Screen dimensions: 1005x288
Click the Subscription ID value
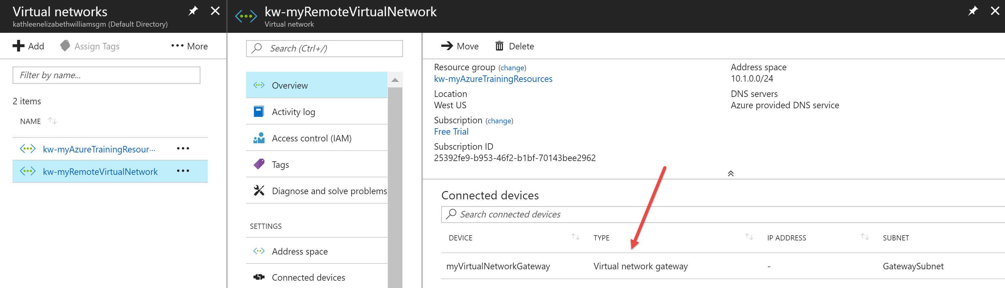(515, 158)
